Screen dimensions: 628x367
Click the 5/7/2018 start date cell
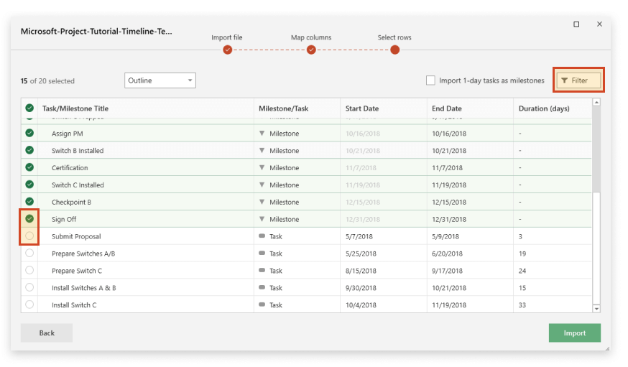(359, 236)
